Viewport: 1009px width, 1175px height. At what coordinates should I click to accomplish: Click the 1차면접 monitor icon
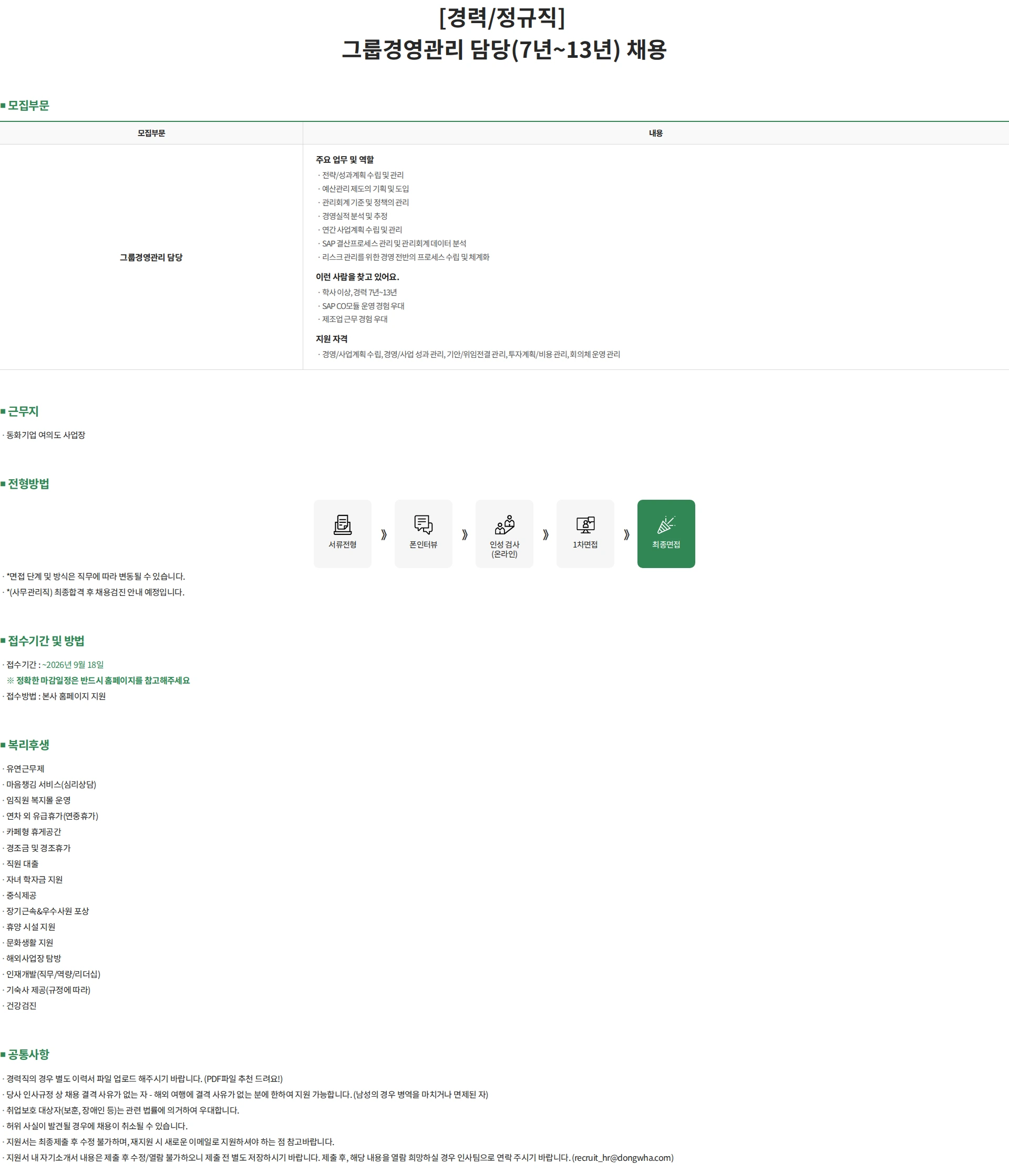[585, 524]
